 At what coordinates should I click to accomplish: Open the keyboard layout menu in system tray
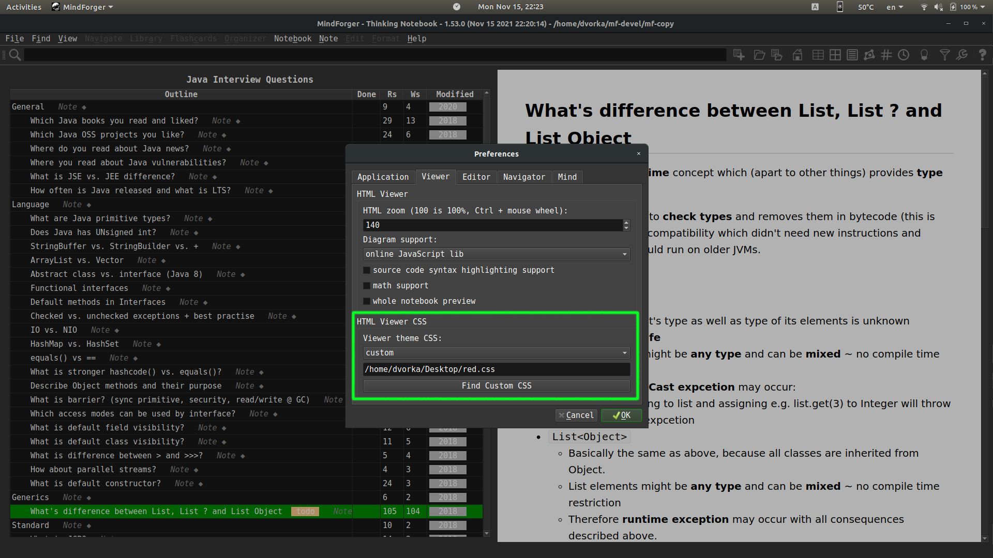click(x=894, y=7)
